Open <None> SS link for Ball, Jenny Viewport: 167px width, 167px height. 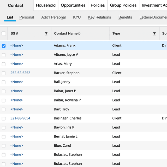[17, 82]
